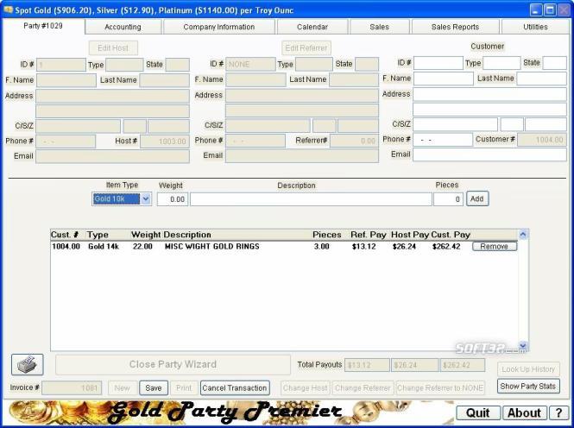Remove the Gold 14k rings entry
Viewport: 574px width, 428px height.
(x=495, y=246)
